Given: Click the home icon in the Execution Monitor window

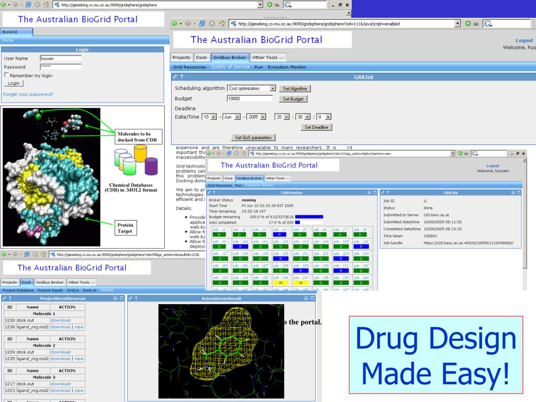Looking at the screenshot, I should click(244, 153).
